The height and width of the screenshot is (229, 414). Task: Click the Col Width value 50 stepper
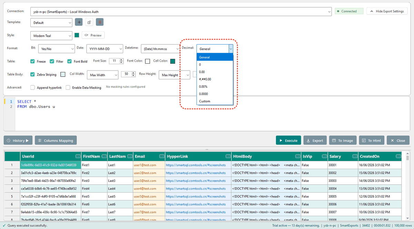tap(128, 74)
